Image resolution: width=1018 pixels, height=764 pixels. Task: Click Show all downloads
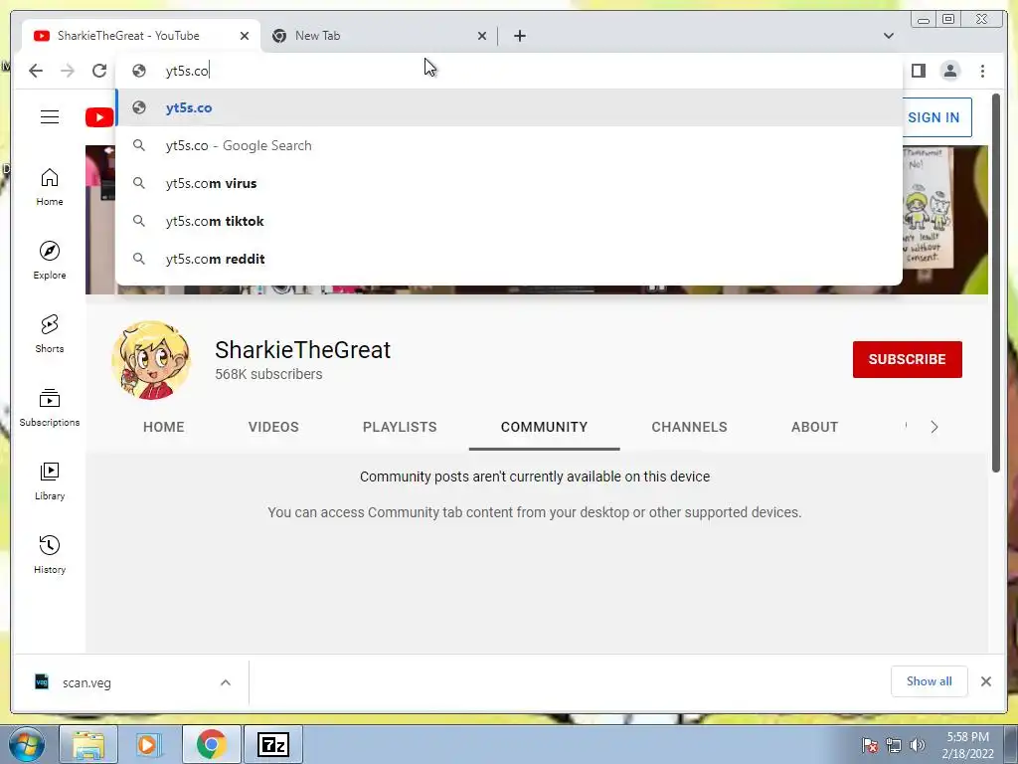point(930,680)
